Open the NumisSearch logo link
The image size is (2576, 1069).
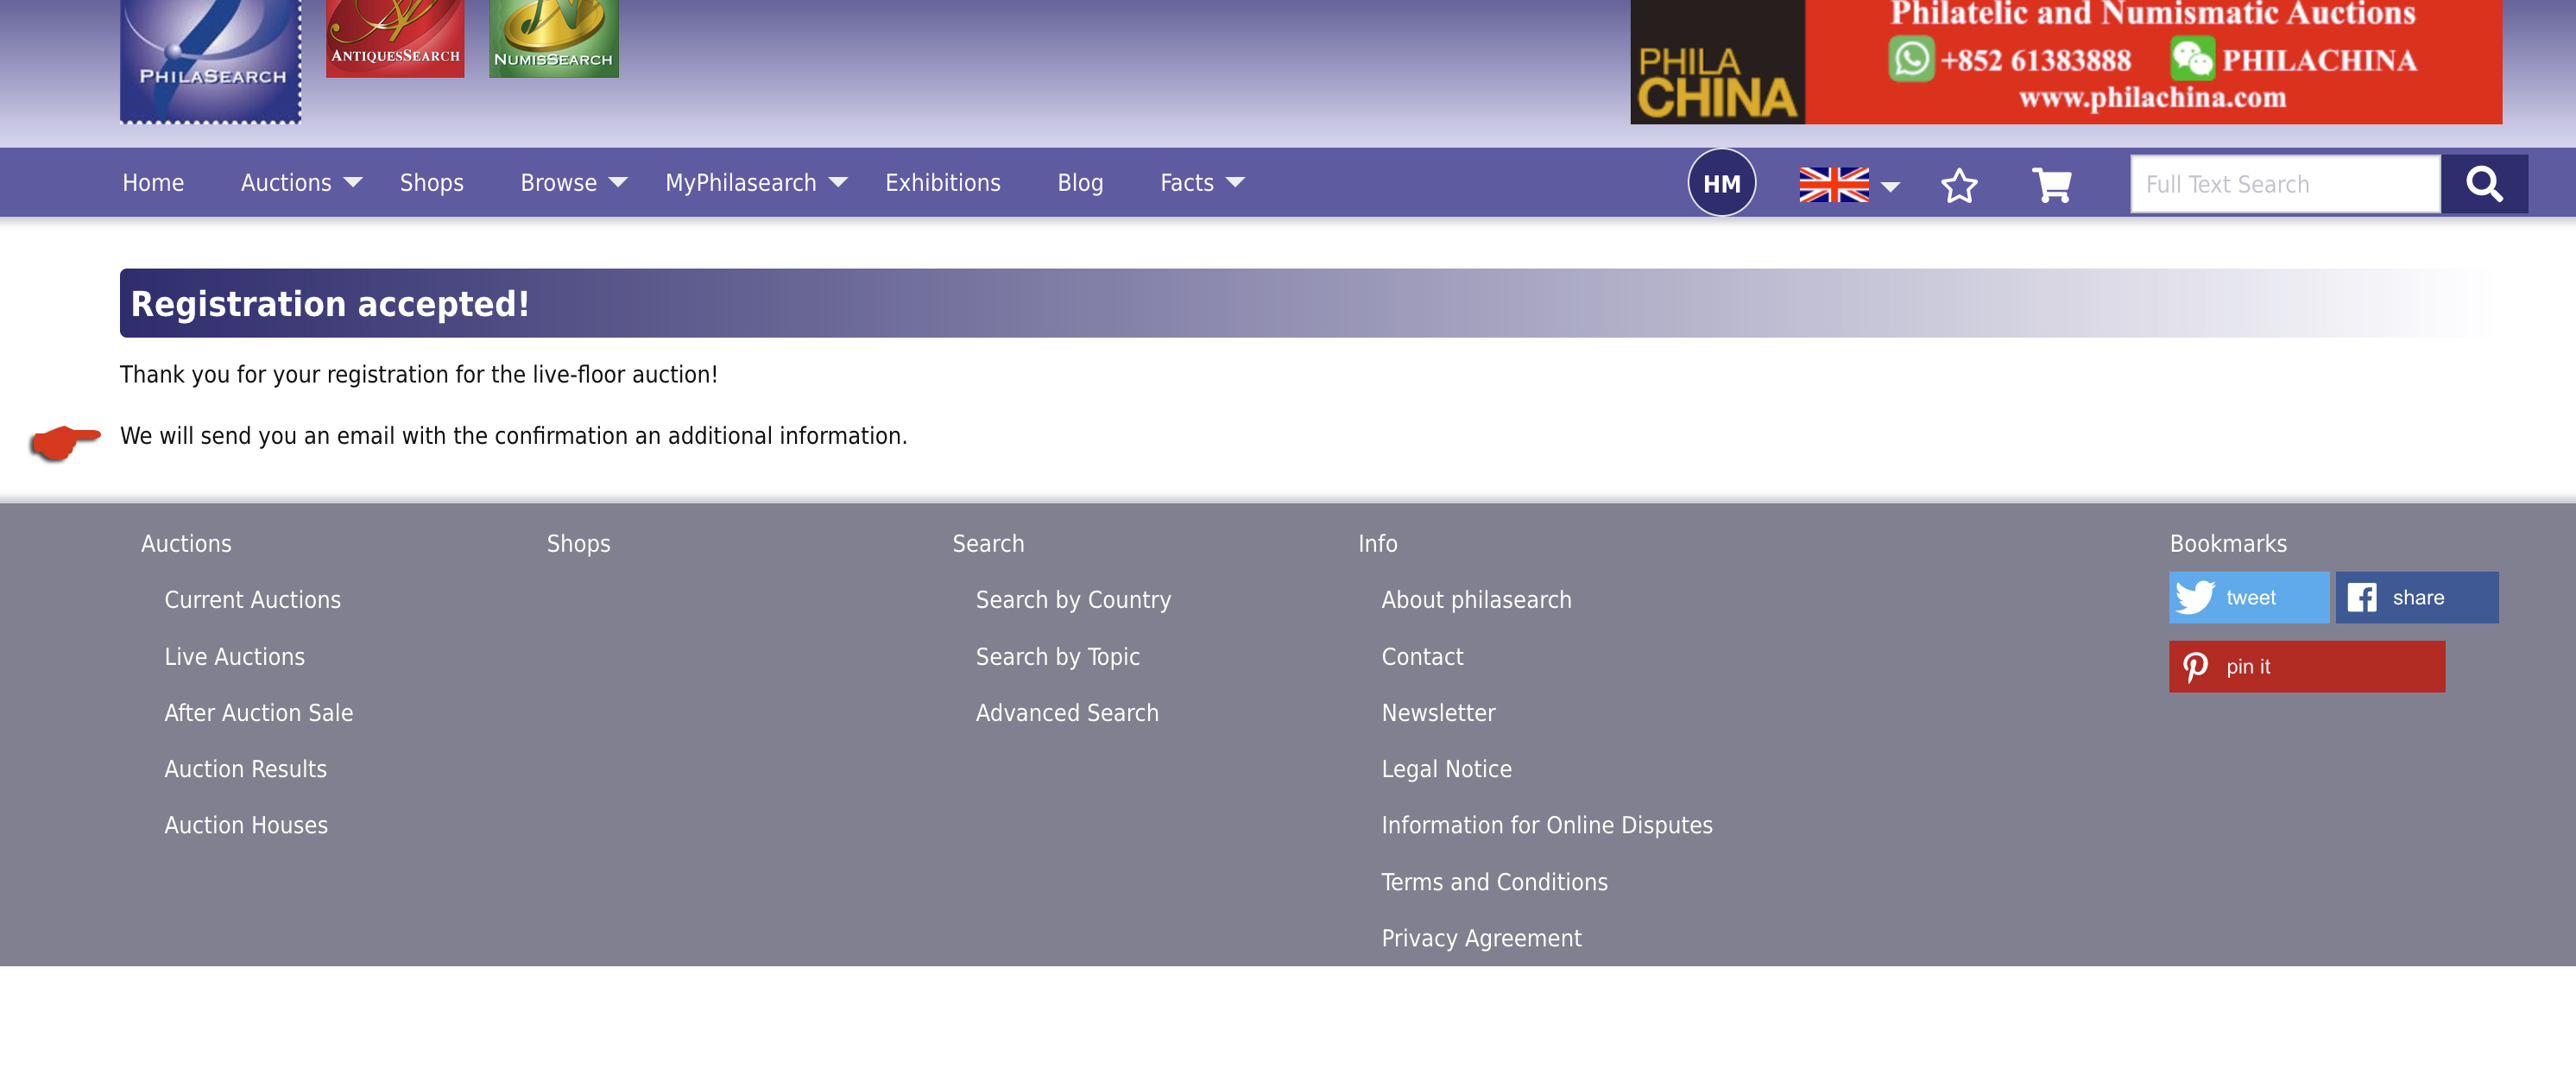(x=553, y=38)
